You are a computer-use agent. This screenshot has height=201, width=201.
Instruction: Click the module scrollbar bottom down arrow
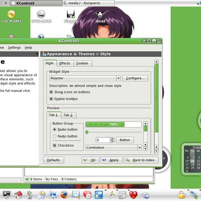click(x=156, y=151)
